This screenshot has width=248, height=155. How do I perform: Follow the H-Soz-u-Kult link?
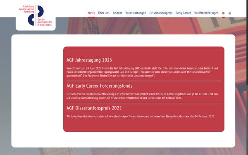coord(118,98)
